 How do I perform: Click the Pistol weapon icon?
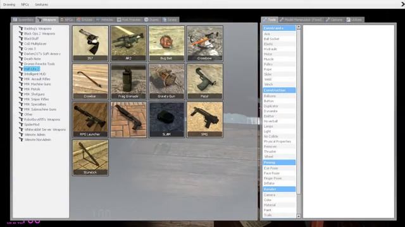(x=205, y=81)
